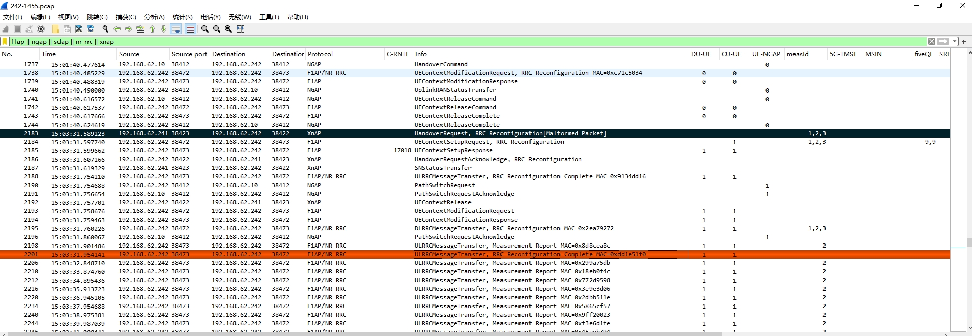Select packet 2244 Measurement Report row

pyautogui.click(x=475, y=323)
